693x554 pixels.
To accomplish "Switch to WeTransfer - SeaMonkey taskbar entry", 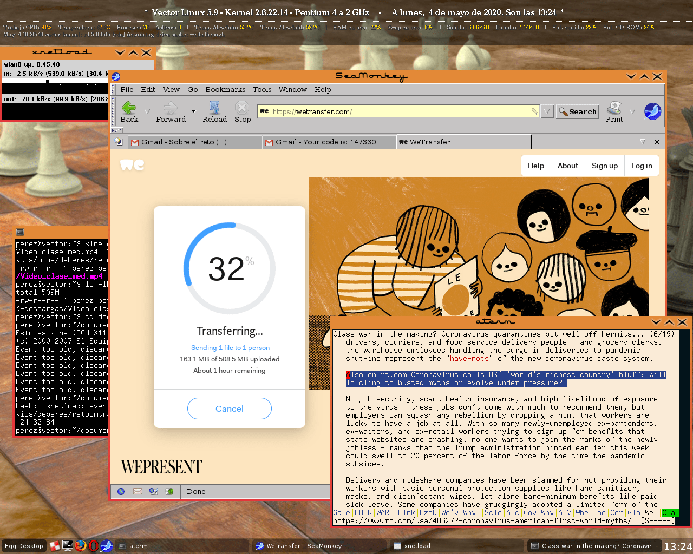I will pos(320,546).
